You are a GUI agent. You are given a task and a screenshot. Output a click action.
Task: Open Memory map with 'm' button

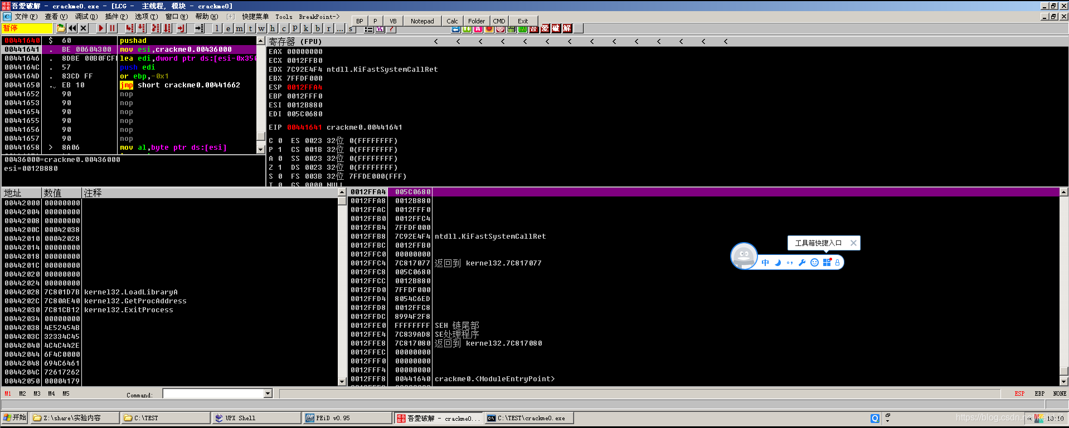pos(239,28)
